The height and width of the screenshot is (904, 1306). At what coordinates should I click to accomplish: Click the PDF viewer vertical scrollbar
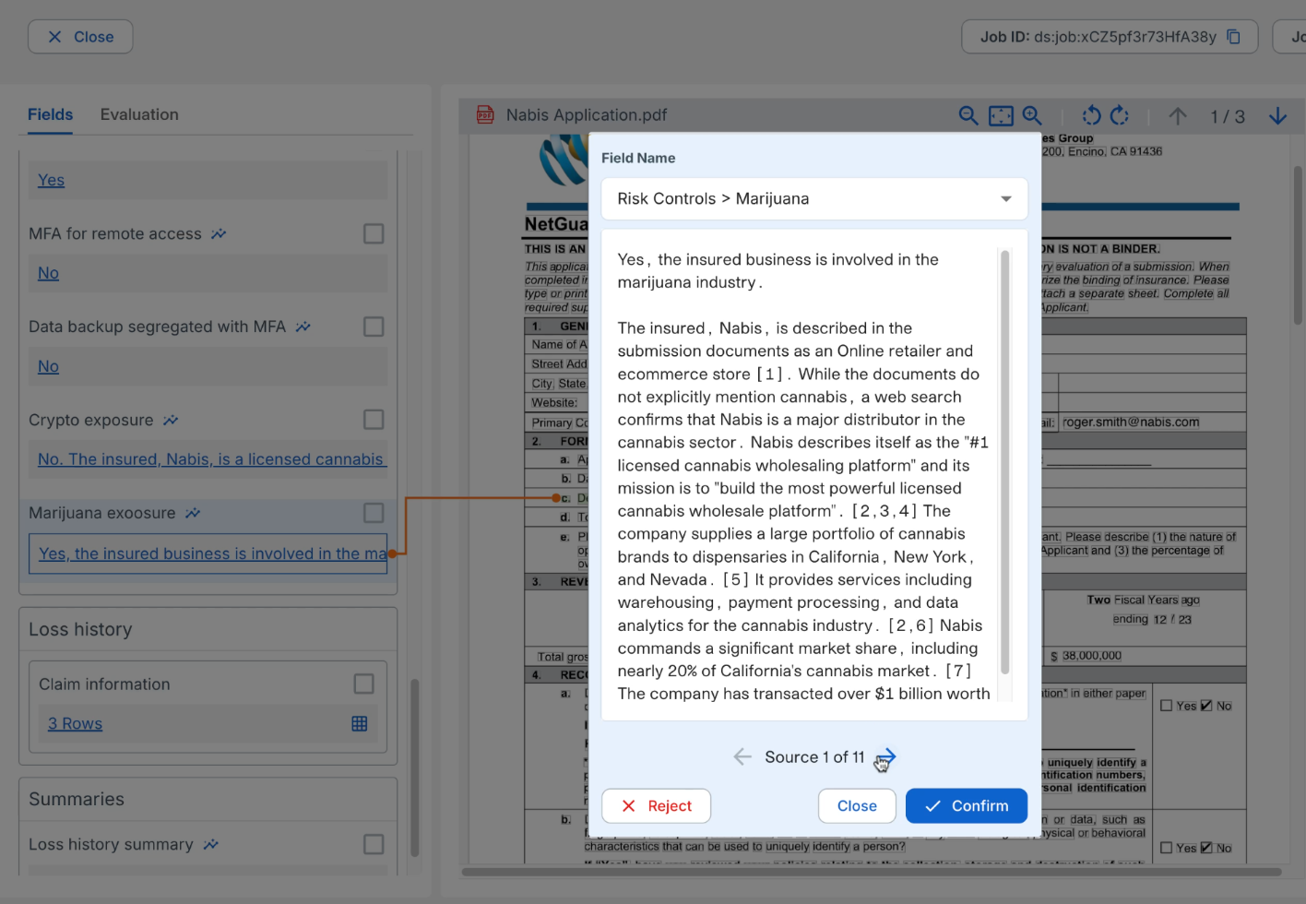[1297, 244]
